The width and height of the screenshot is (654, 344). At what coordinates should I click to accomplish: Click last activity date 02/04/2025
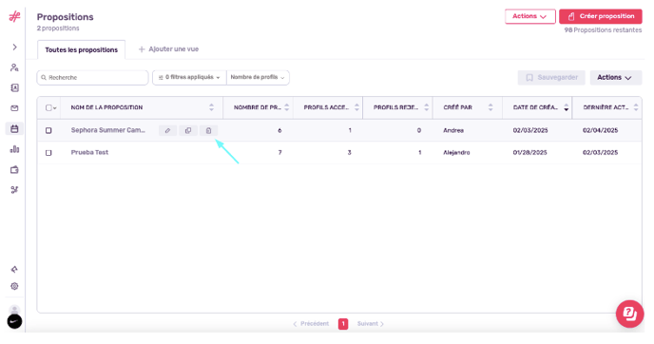pyautogui.click(x=600, y=130)
